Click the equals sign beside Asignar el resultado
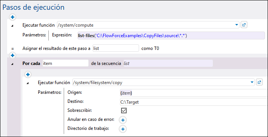 coord(12,48)
